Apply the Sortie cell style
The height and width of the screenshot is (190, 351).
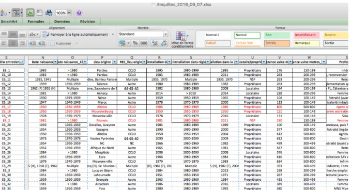pos(336,43)
